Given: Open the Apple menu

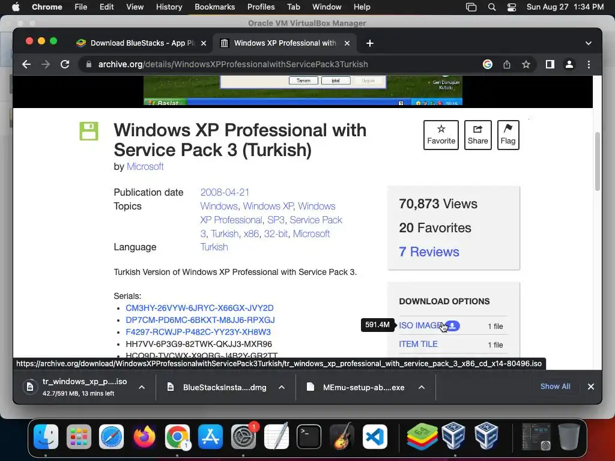Looking at the screenshot, I should [16, 7].
